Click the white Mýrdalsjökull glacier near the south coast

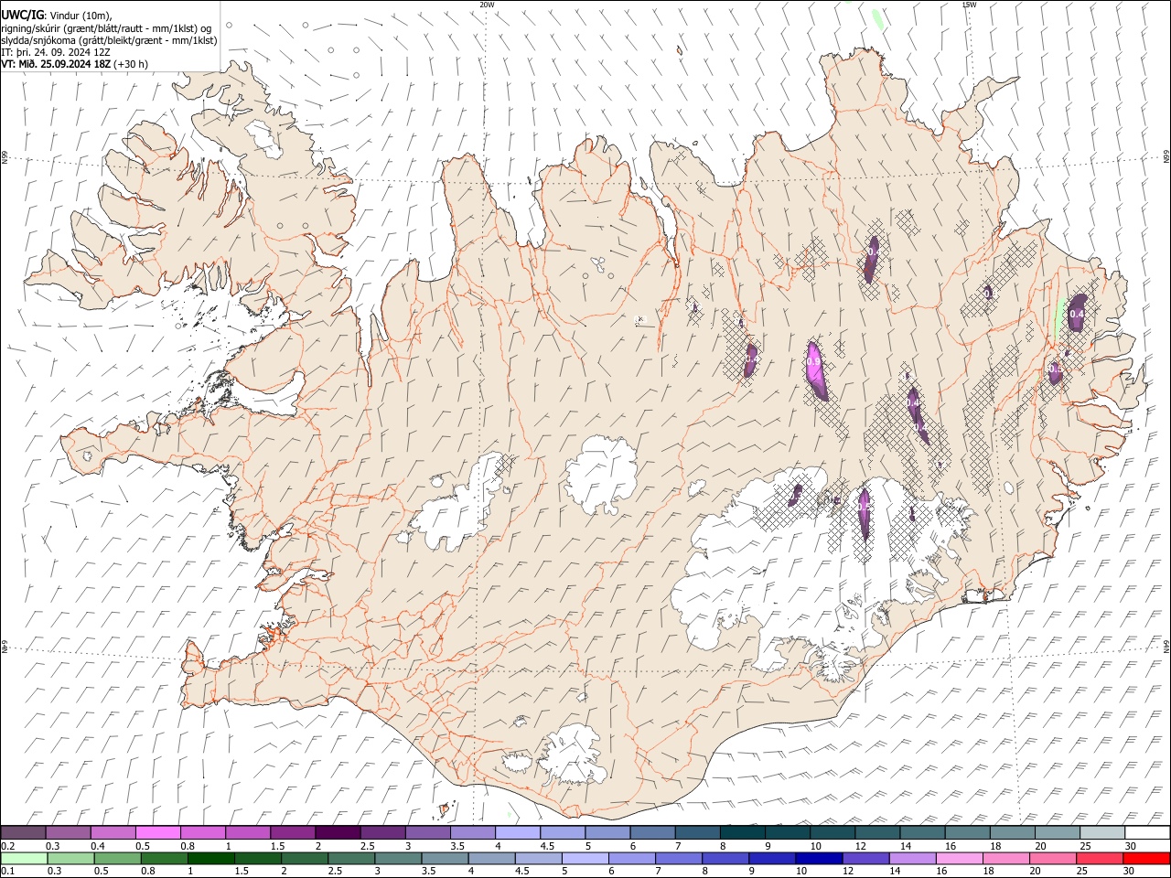(x=575, y=755)
